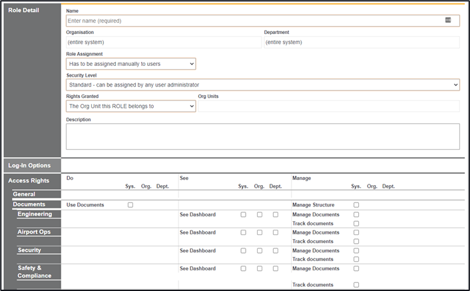
Task: Open the Security Level dropdown
Action: [x=262, y=85]
